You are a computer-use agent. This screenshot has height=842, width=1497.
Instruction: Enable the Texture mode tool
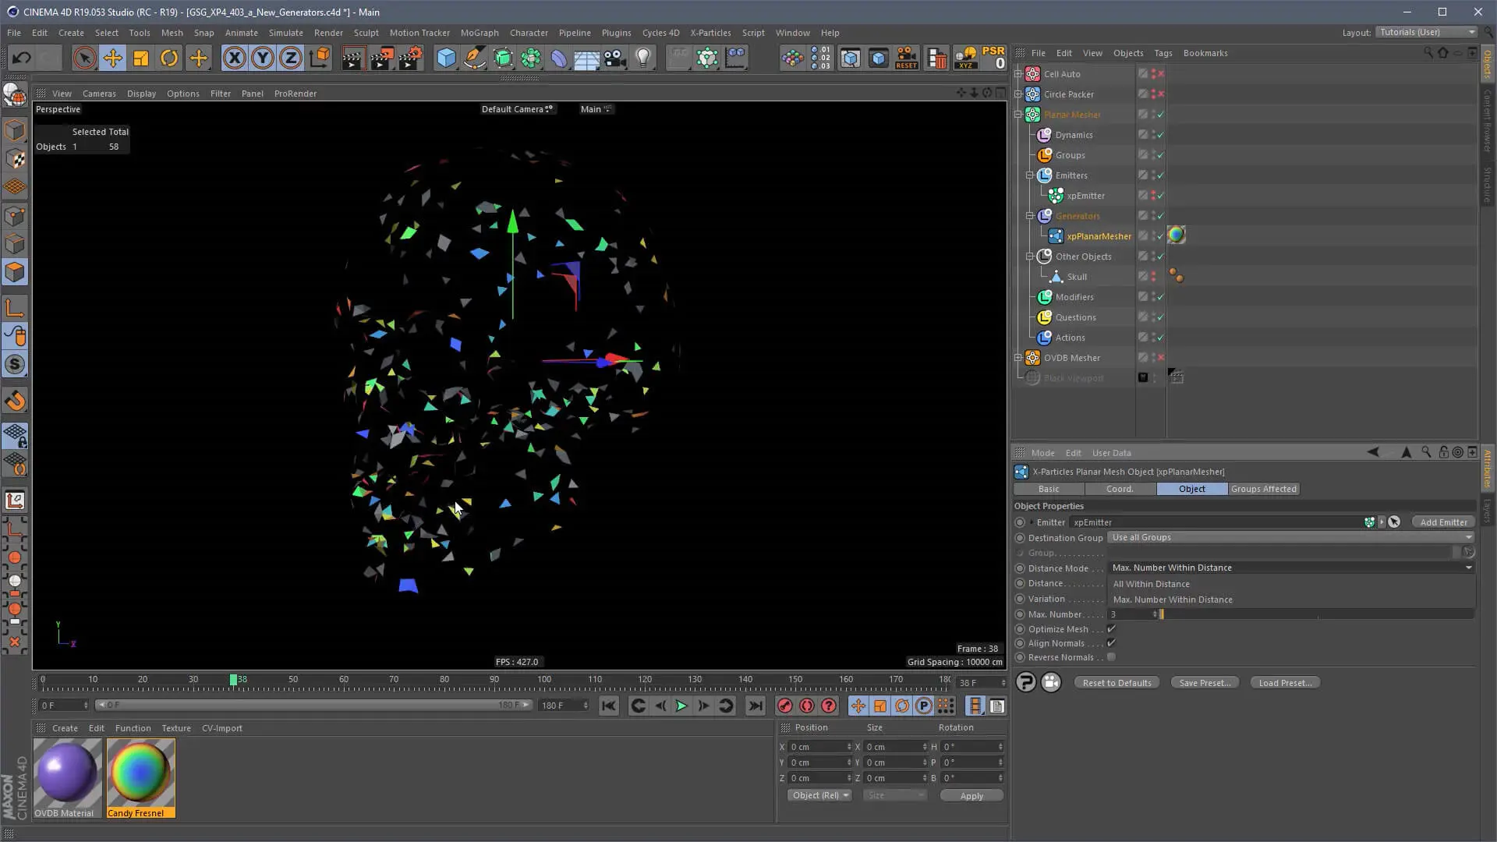(x=15, y=159)
